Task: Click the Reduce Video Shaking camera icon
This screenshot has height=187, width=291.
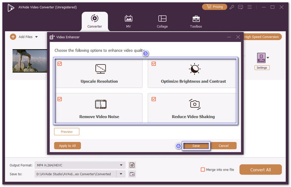Action: 194,104
